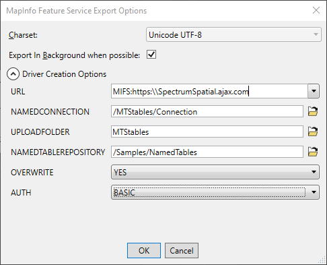
Task: Click the Driver Creation Options heading text
Action: pos(65,74)
